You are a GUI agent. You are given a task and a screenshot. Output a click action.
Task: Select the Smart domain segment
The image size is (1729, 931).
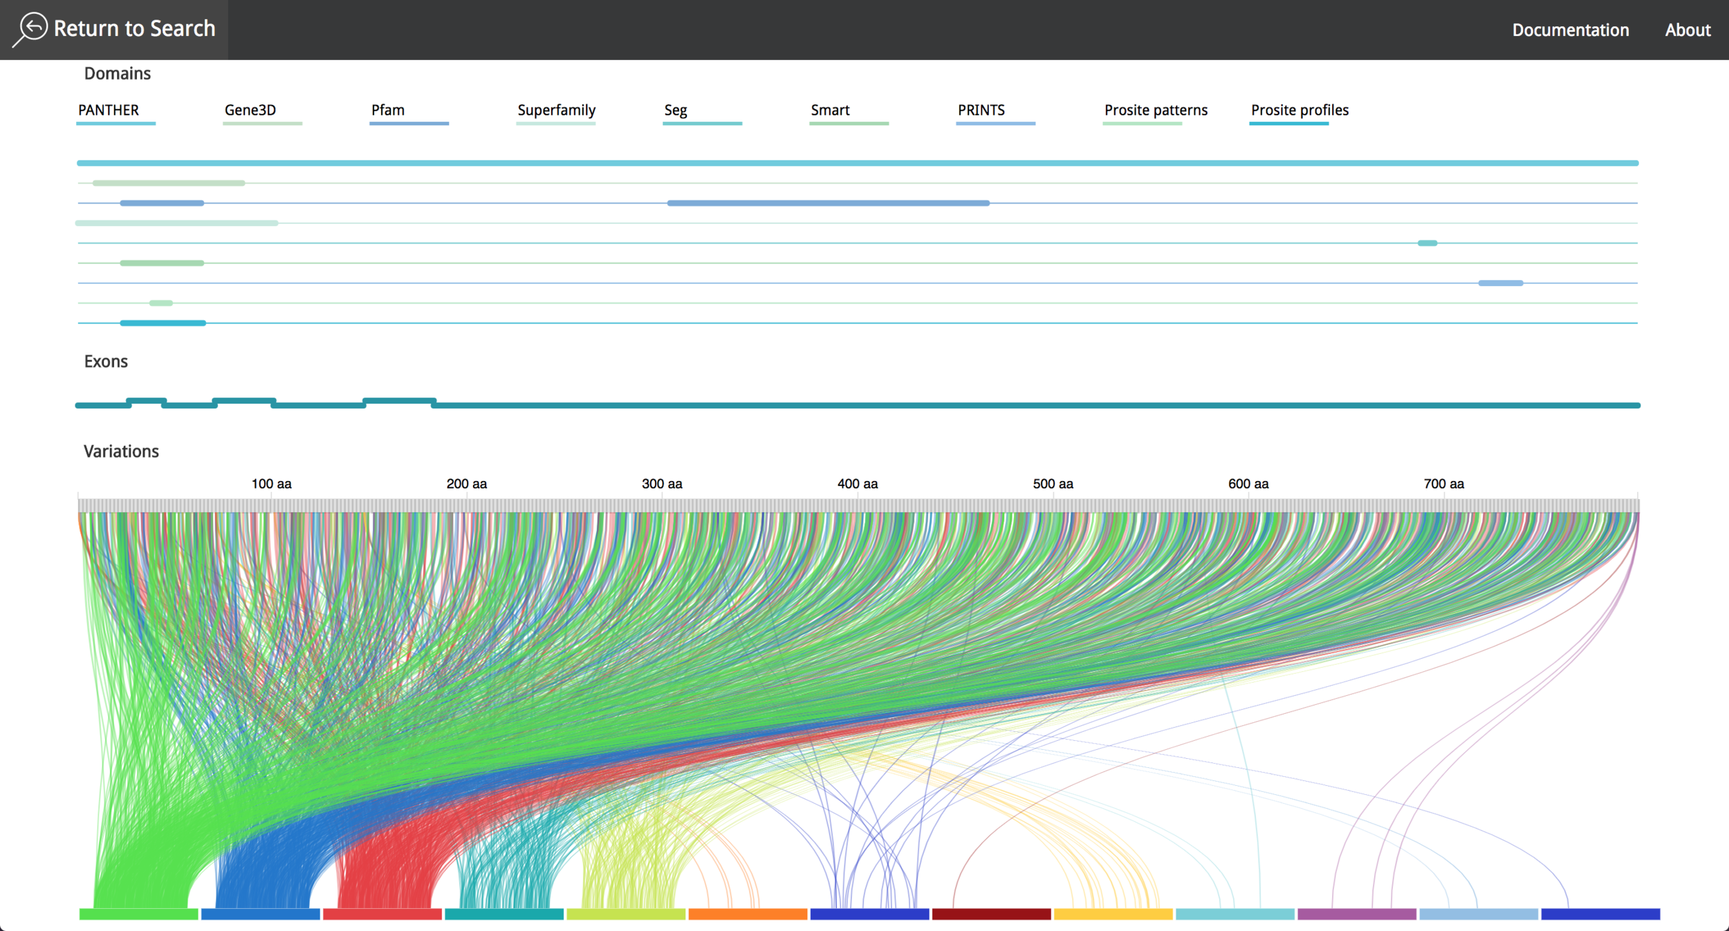pos(162,263)
